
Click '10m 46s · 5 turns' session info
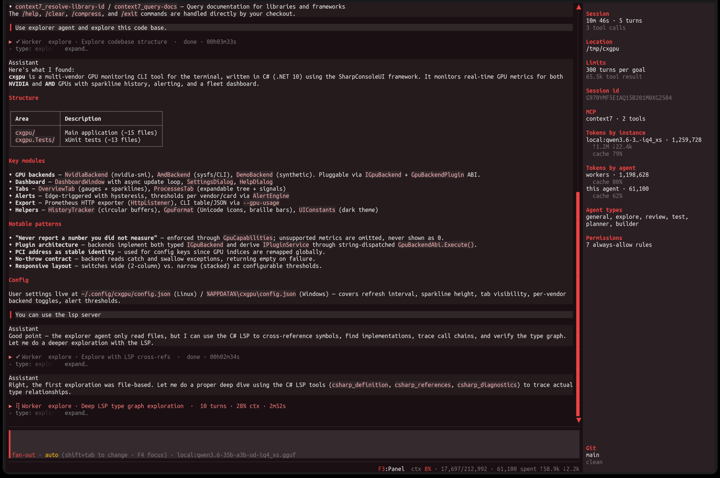click(614, 21)
